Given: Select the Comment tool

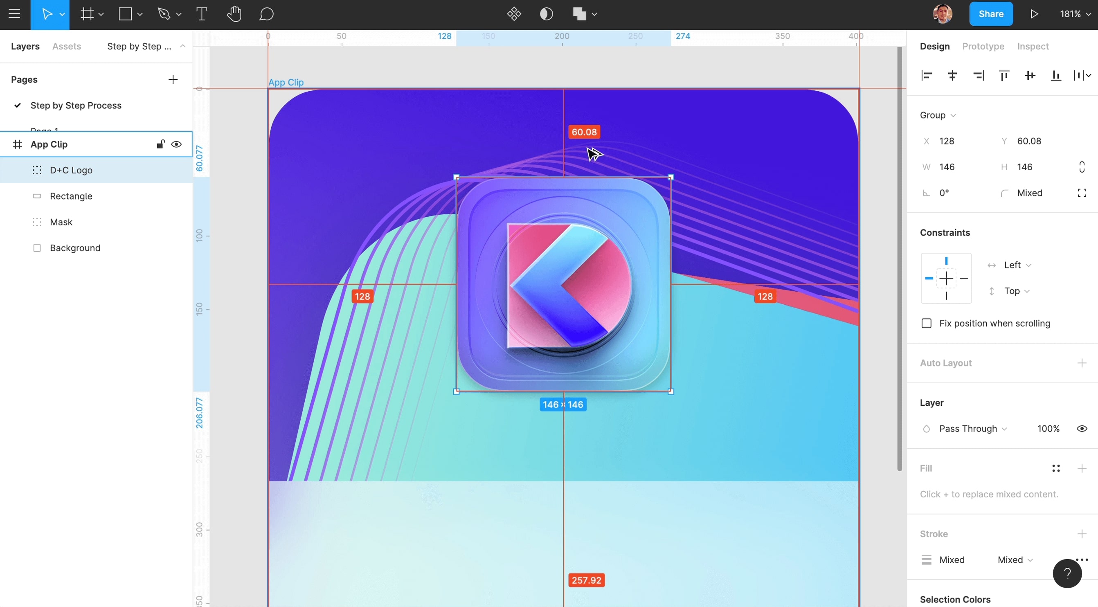Looking at the screenshot, I should coord(266,14).
